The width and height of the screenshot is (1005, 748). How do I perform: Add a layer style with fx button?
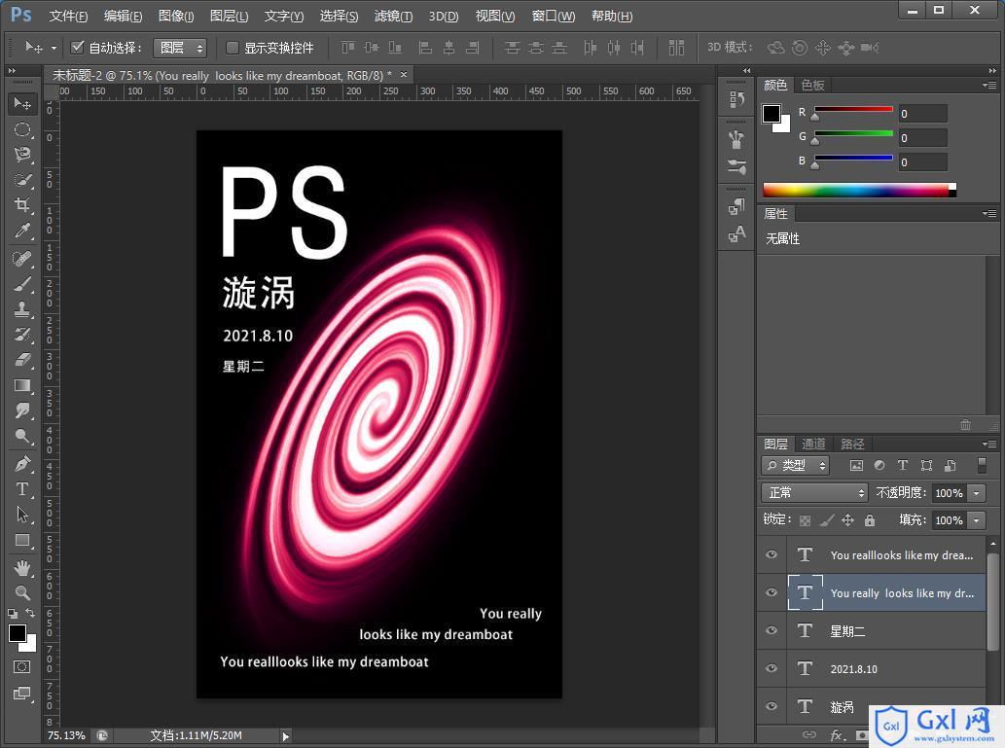point(837,735)
